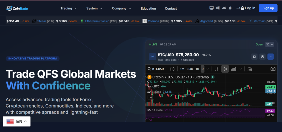The image size is (282, 132).
Task: Expand the timeframe list chevron after D
Action: point(208,69)
